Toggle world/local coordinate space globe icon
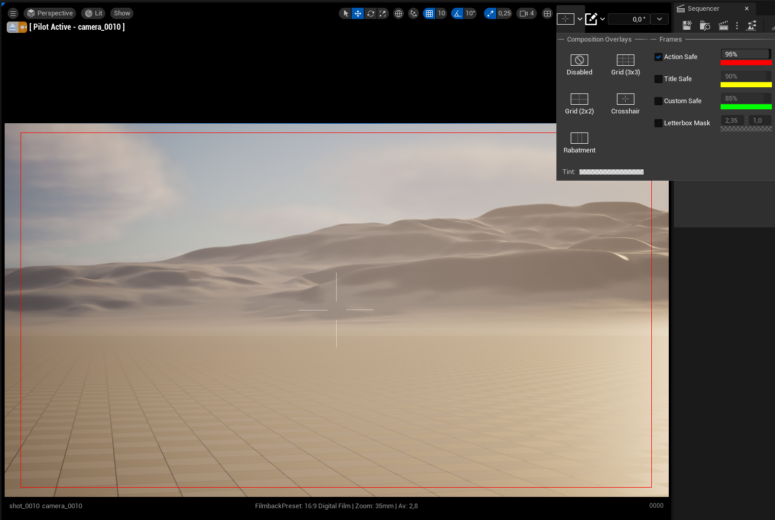The image size is (775, 520). pyautogui.click(x=398, y=13)
